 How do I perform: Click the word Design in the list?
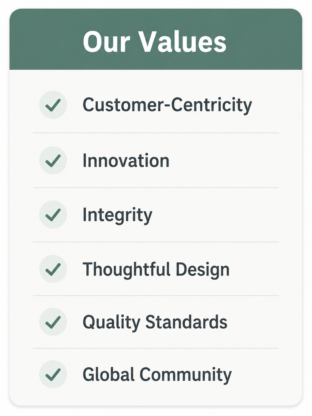(203, 270)
